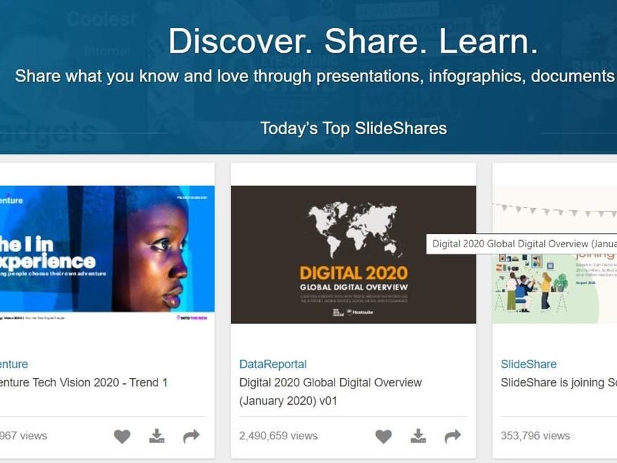617x463 pixels.
Task: Open the Digital 2020 Global Overview thumbnail
Action: tap(353, 254)
